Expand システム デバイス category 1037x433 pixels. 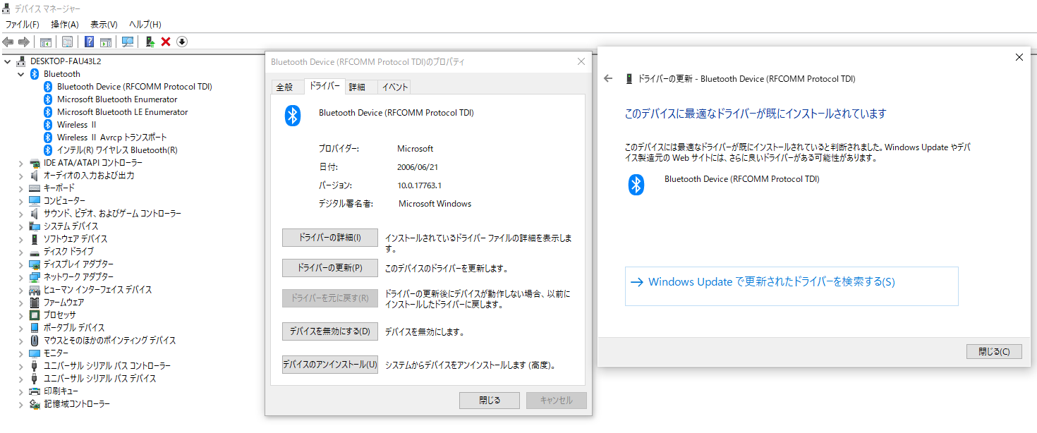pos(20,226)
